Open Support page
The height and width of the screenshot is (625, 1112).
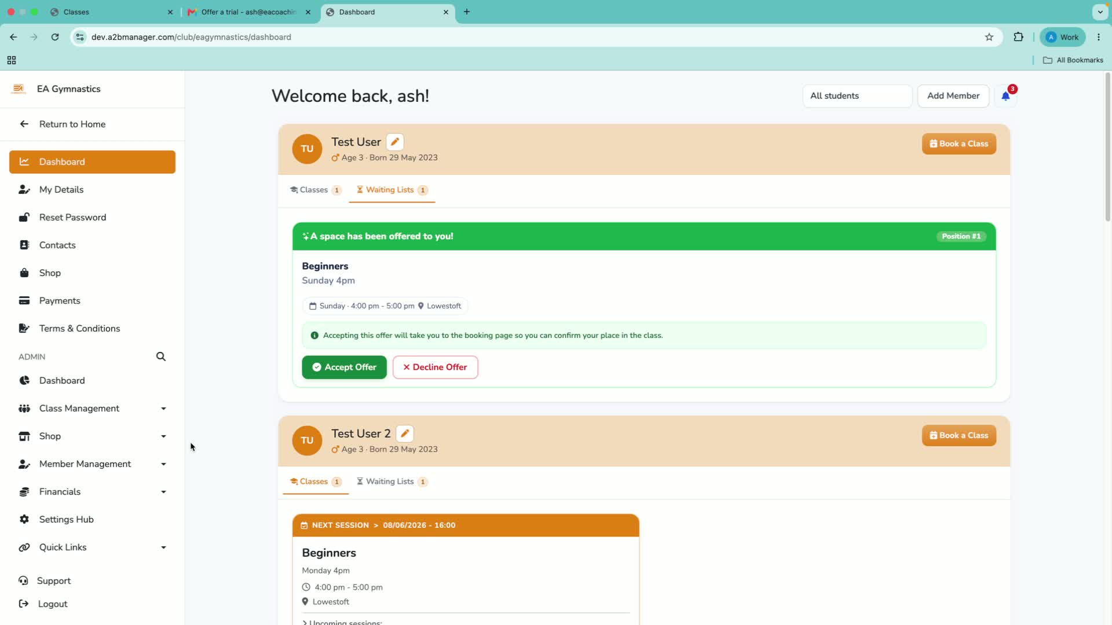[x=45, y=580]
